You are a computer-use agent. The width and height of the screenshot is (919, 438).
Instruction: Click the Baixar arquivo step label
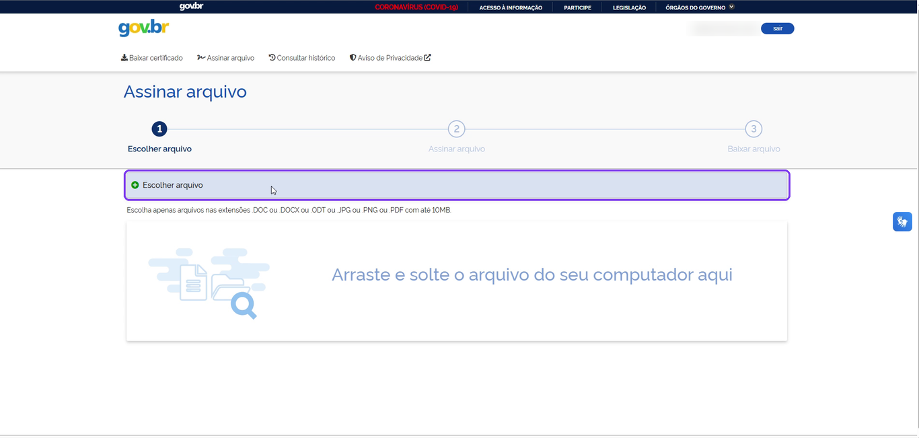pyautogui.click(x=753, y=149)
